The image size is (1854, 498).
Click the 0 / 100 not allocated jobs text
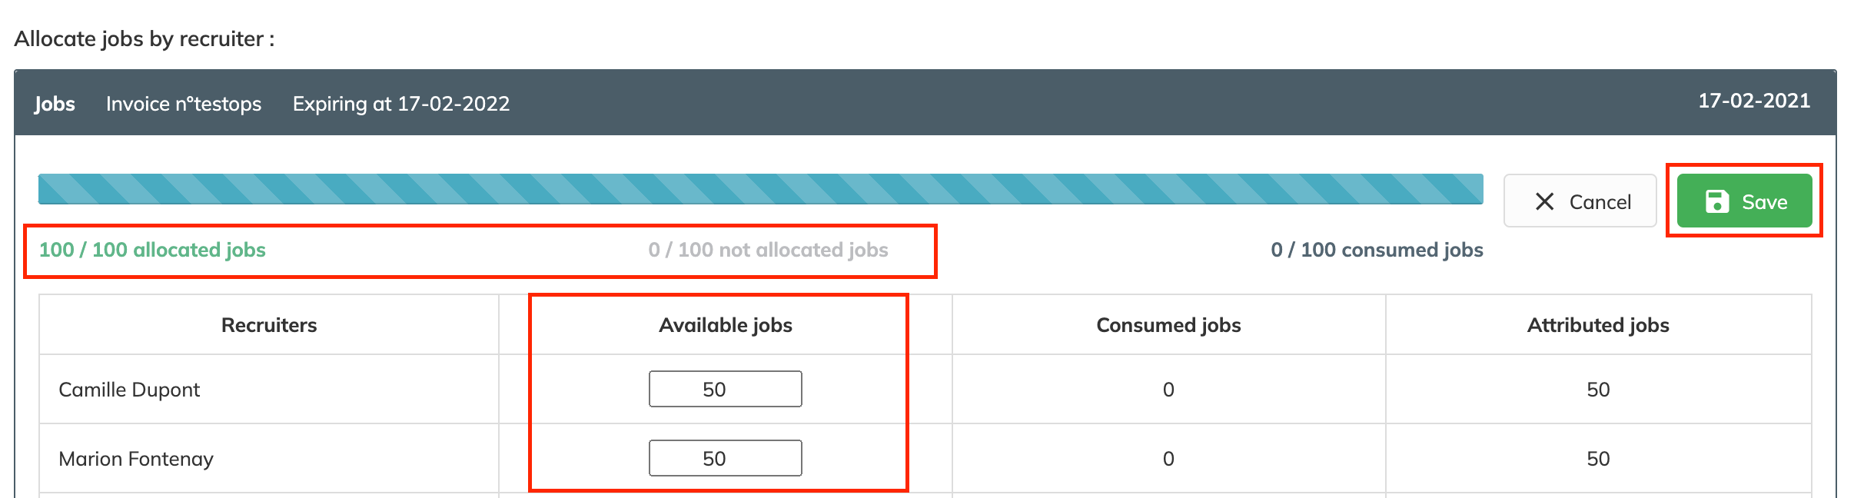point(768,250)
